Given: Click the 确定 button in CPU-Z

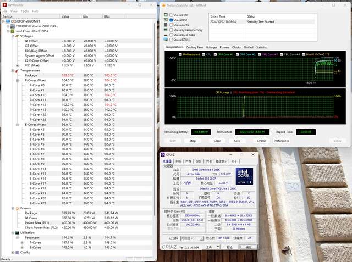Looking at the screenshot, I should click(x=248, y=247).
